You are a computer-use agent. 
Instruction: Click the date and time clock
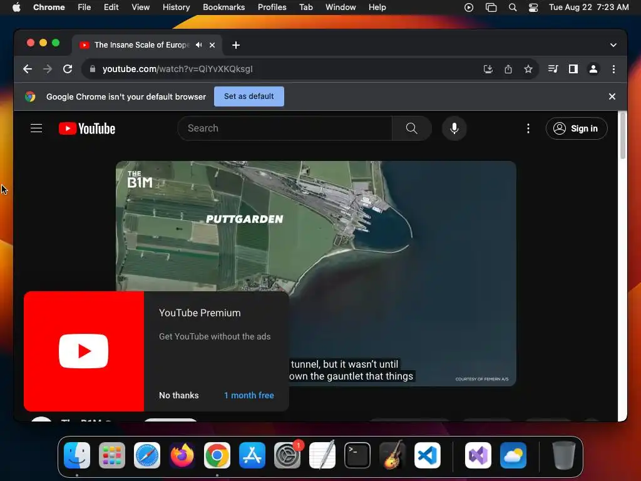[588, 8]
